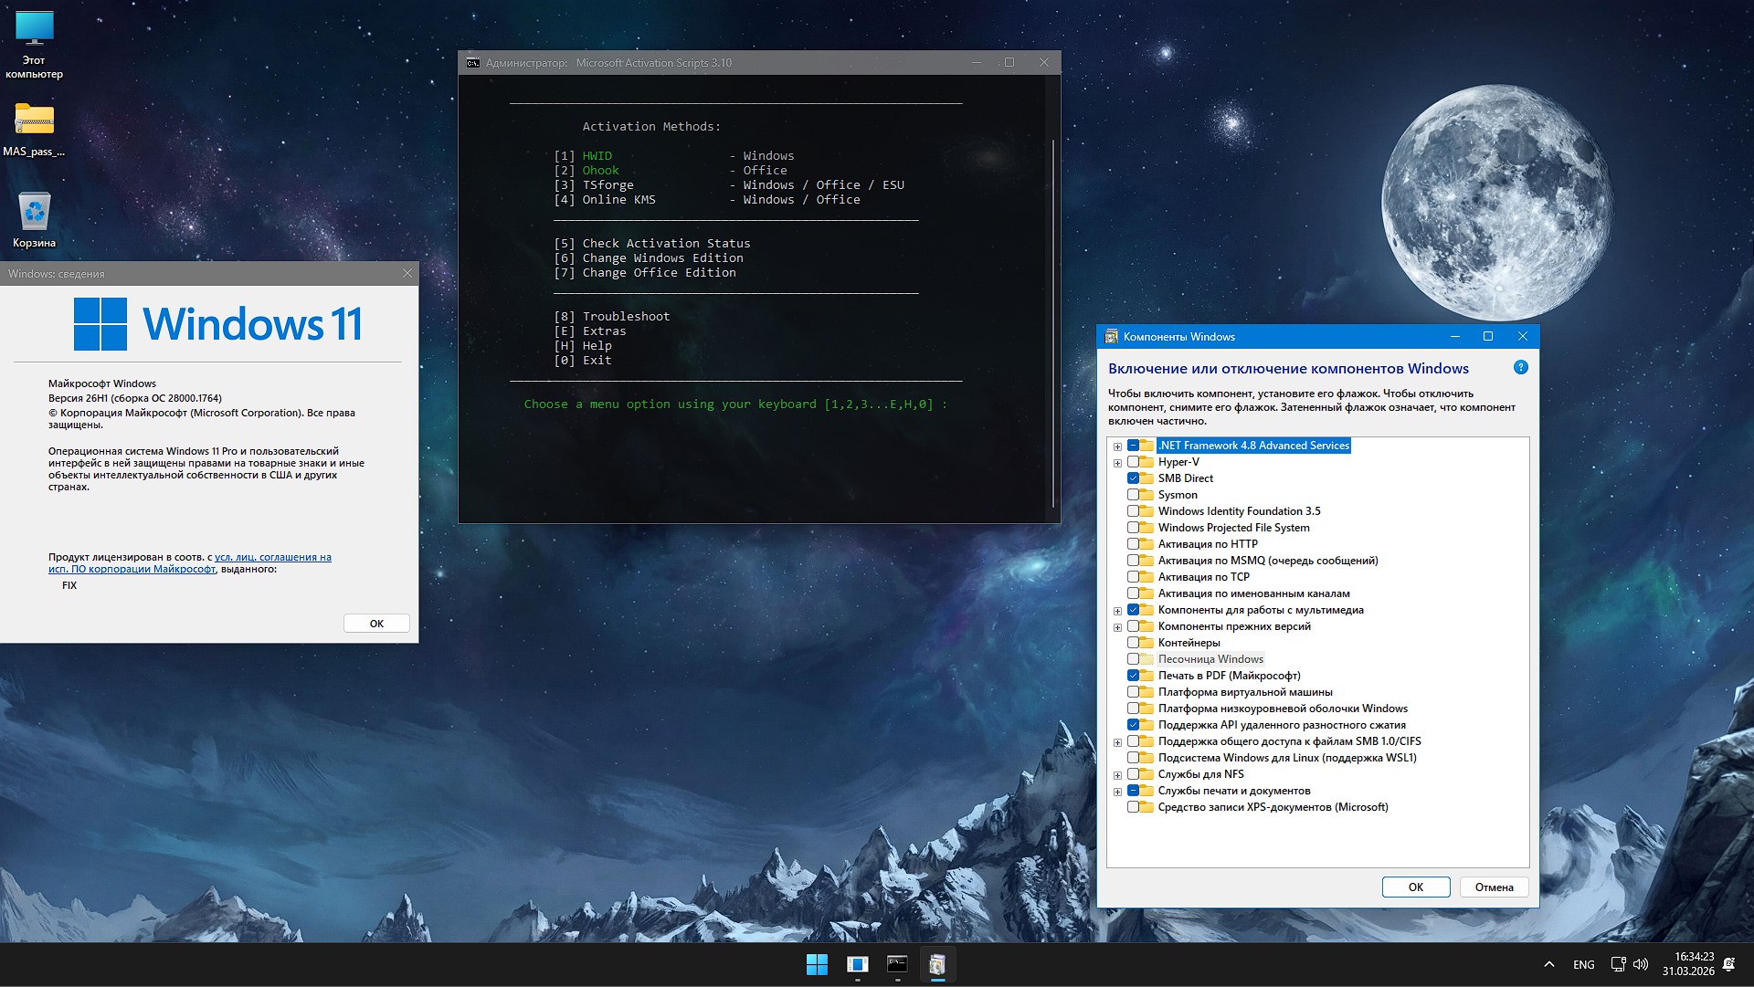The image size is (1754, 987).
Task: Open File Explorer from the taskbar
Action: pos(857,964)
